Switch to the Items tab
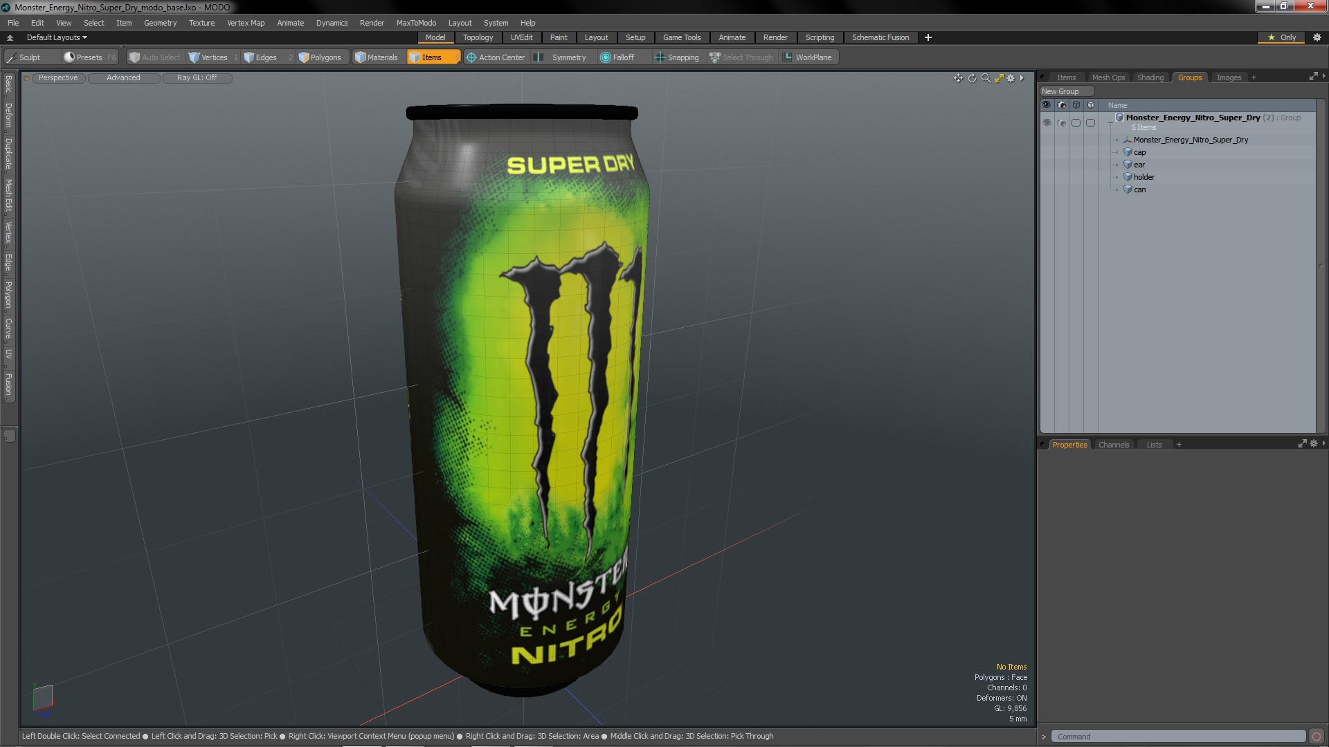The image size is (1329, 747). 1066,77
